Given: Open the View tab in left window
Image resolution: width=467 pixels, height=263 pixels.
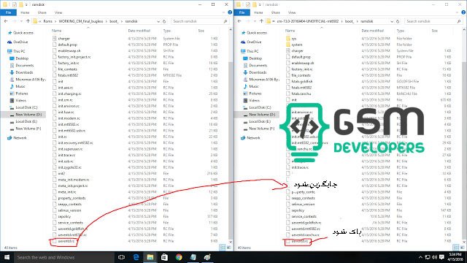Looking at the screenshot, I should click(58, 12).
